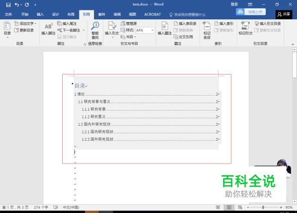
Task: Click the page count in status bar
Action: pos(15,207)
